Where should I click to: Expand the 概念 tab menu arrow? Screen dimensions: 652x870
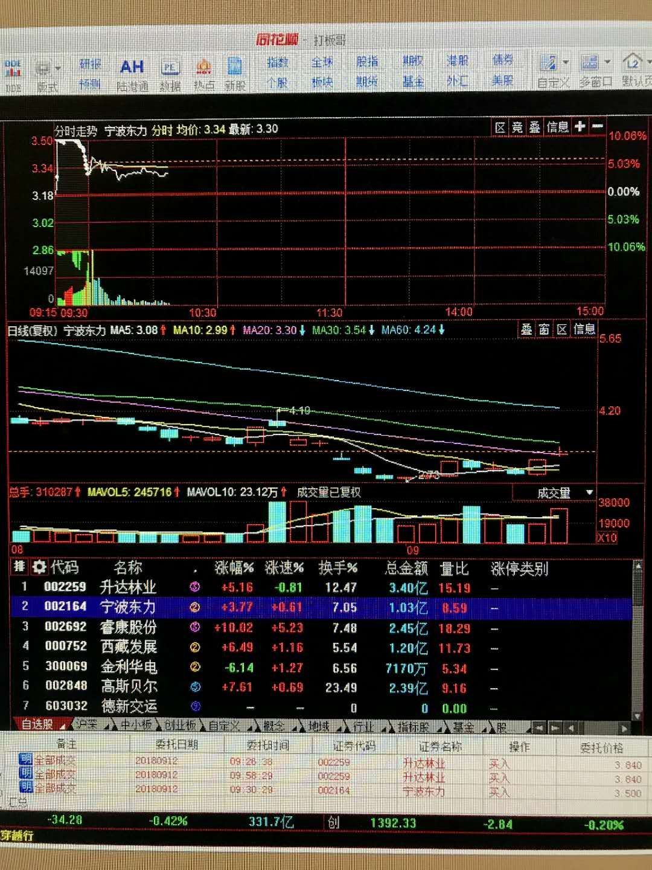tap(294, 727)
